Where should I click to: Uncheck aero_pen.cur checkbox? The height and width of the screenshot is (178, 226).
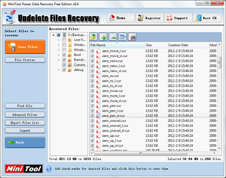(x=93, y=106)
